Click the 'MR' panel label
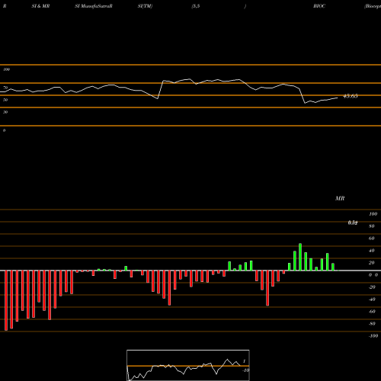Viewport: 381px width, 381px height. (340, 198)
